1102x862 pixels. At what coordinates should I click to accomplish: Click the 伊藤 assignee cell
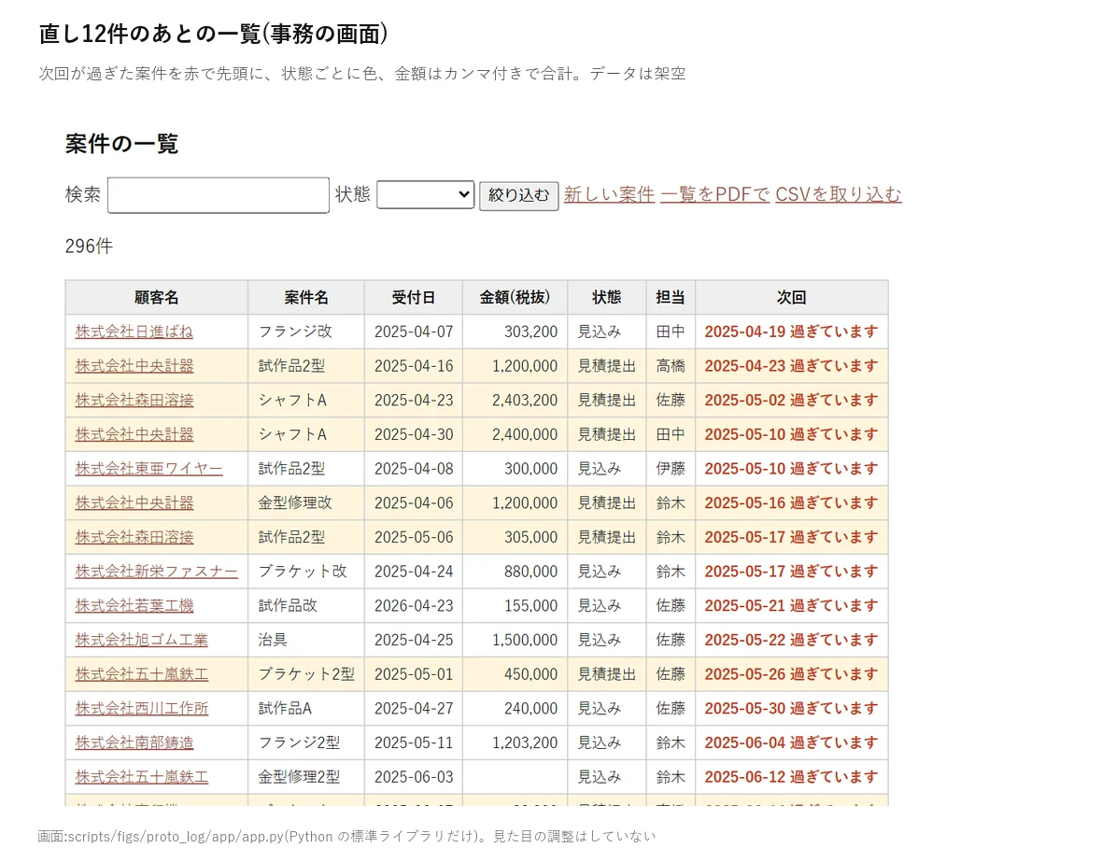(x=671, y=468)
